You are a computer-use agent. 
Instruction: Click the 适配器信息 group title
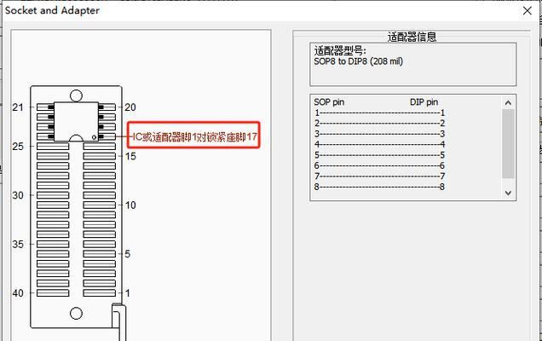point(412,37)
